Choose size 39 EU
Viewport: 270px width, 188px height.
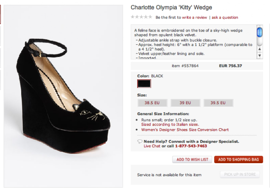coord(185,103)
